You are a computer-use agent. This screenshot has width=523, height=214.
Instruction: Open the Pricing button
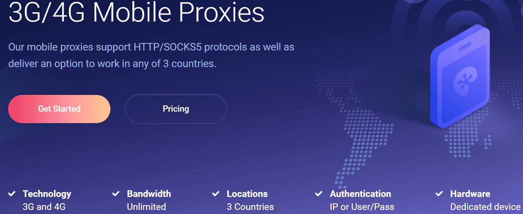click(x=176, y=109)
